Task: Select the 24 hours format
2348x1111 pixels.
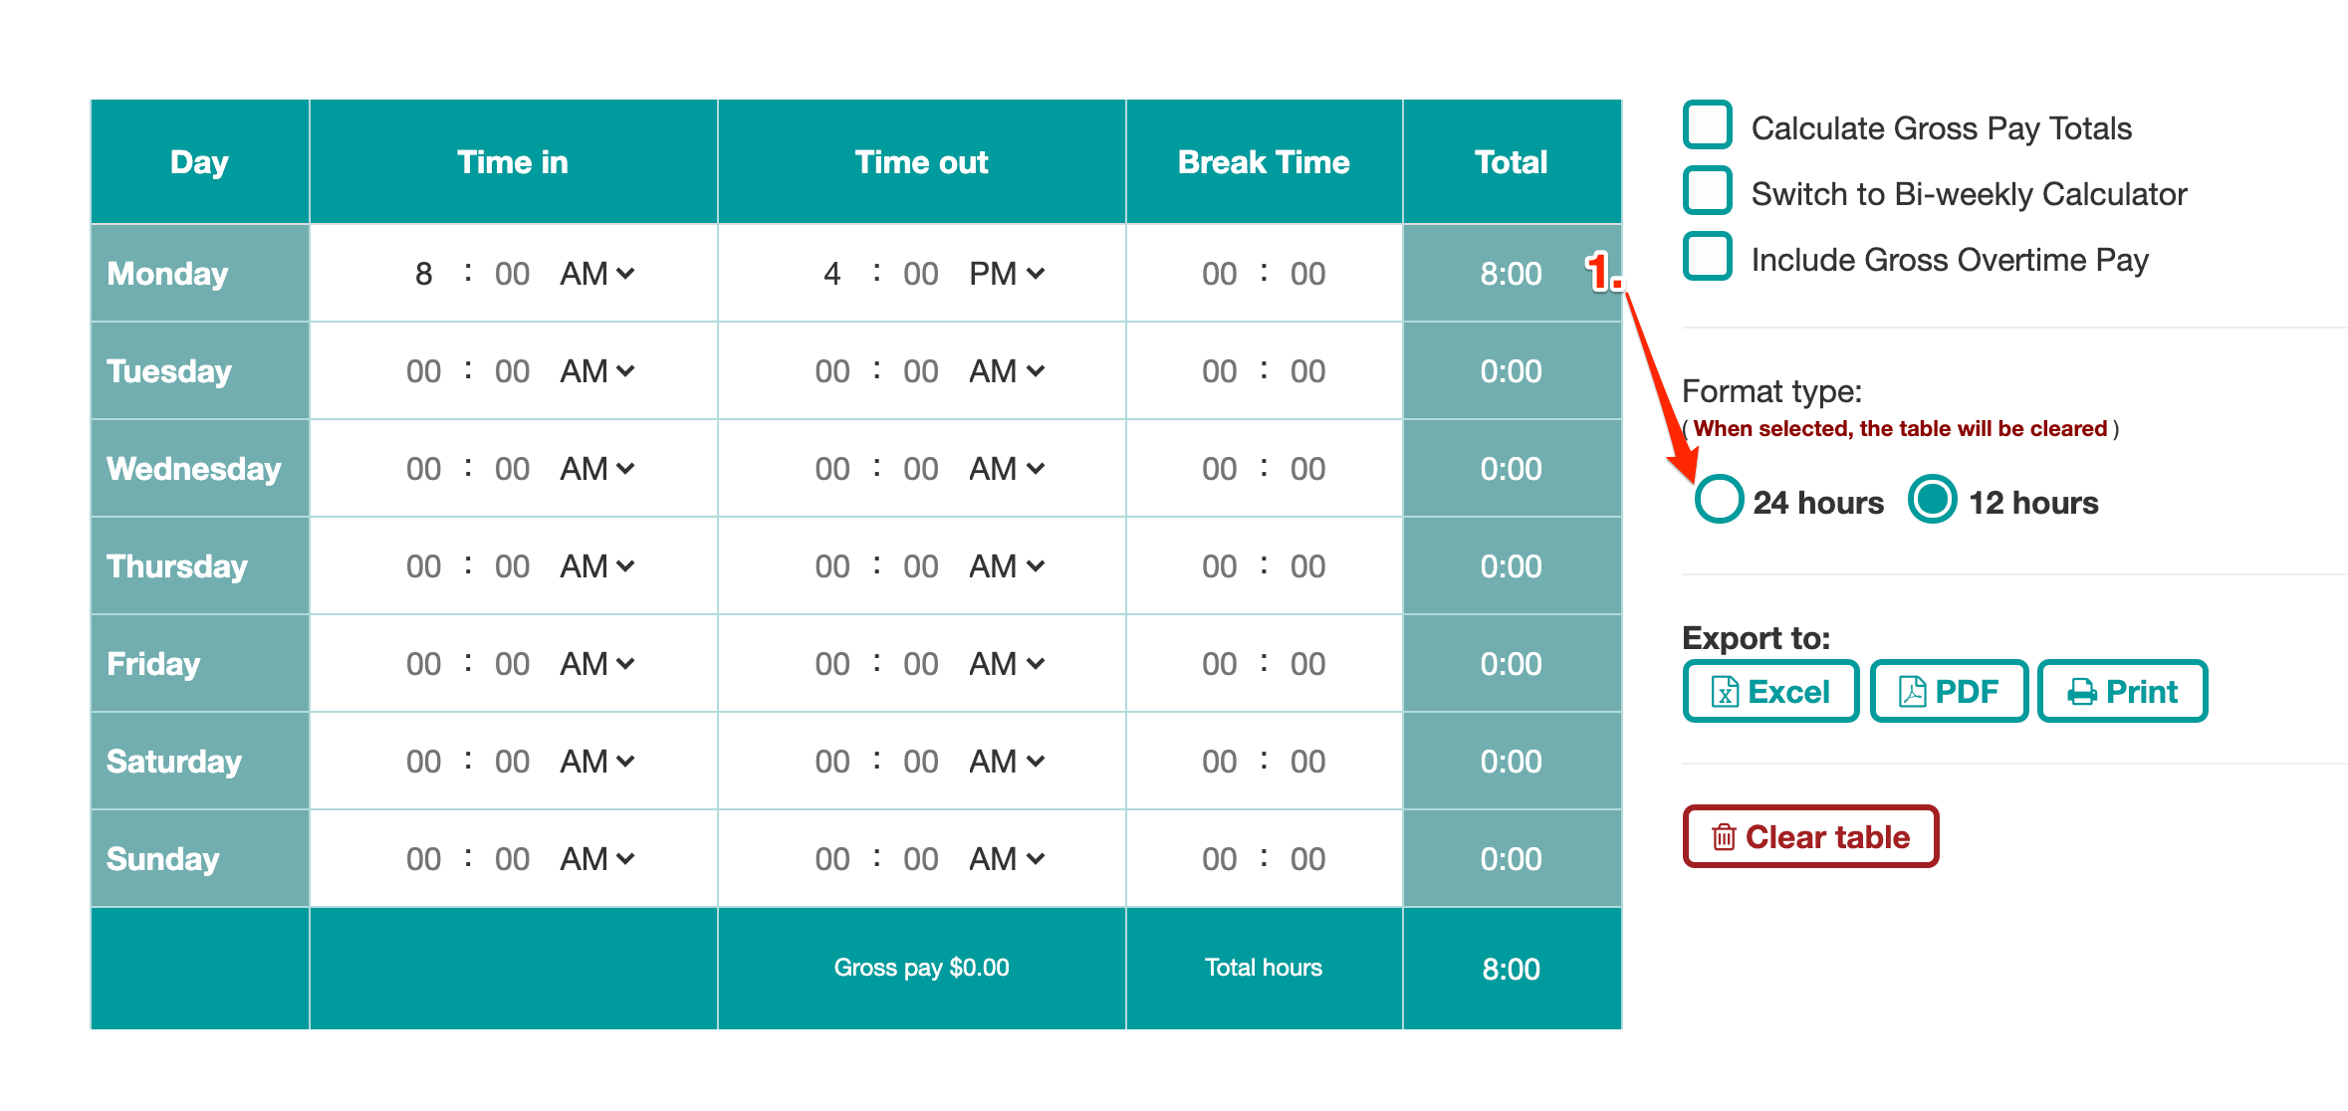Action: click(1719, 500)
